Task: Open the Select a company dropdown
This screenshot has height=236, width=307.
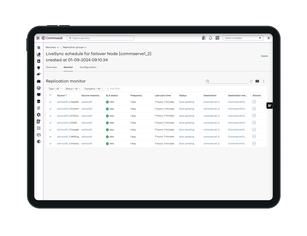Action: click(x=243, y=38)
